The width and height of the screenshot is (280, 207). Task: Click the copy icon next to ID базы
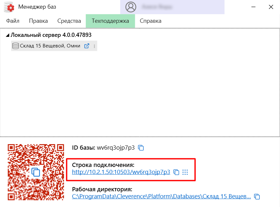pyautogui.click(x=140, y=148)
